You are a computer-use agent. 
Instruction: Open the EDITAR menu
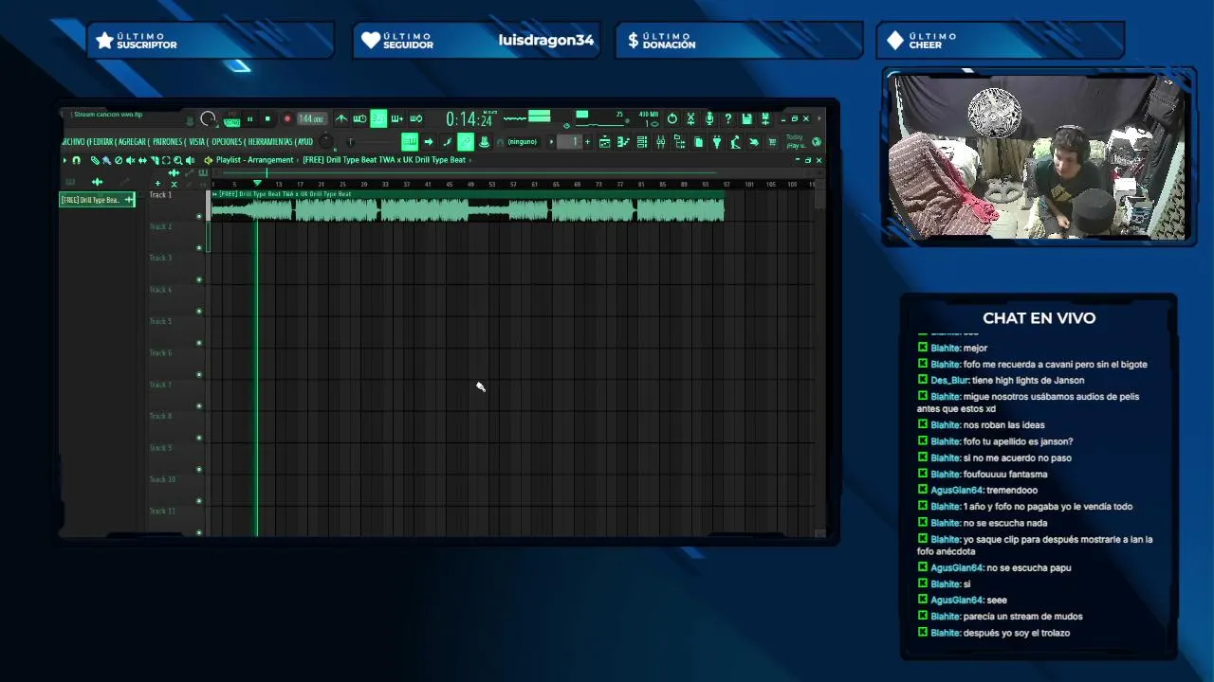click(103, 141)
